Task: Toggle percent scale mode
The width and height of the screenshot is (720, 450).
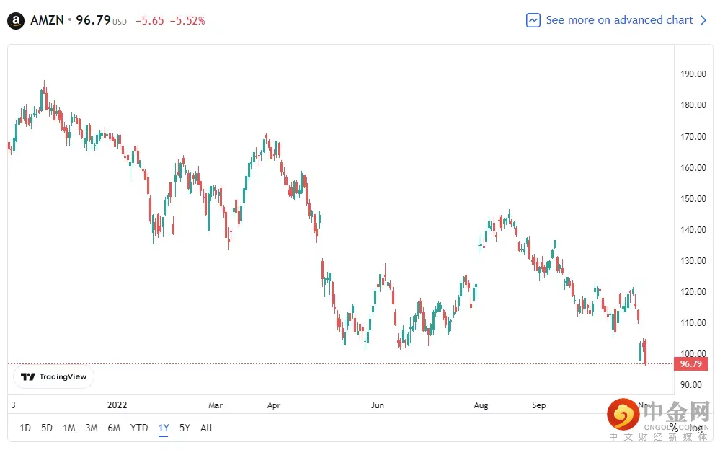Action: [x=673, y=428]
